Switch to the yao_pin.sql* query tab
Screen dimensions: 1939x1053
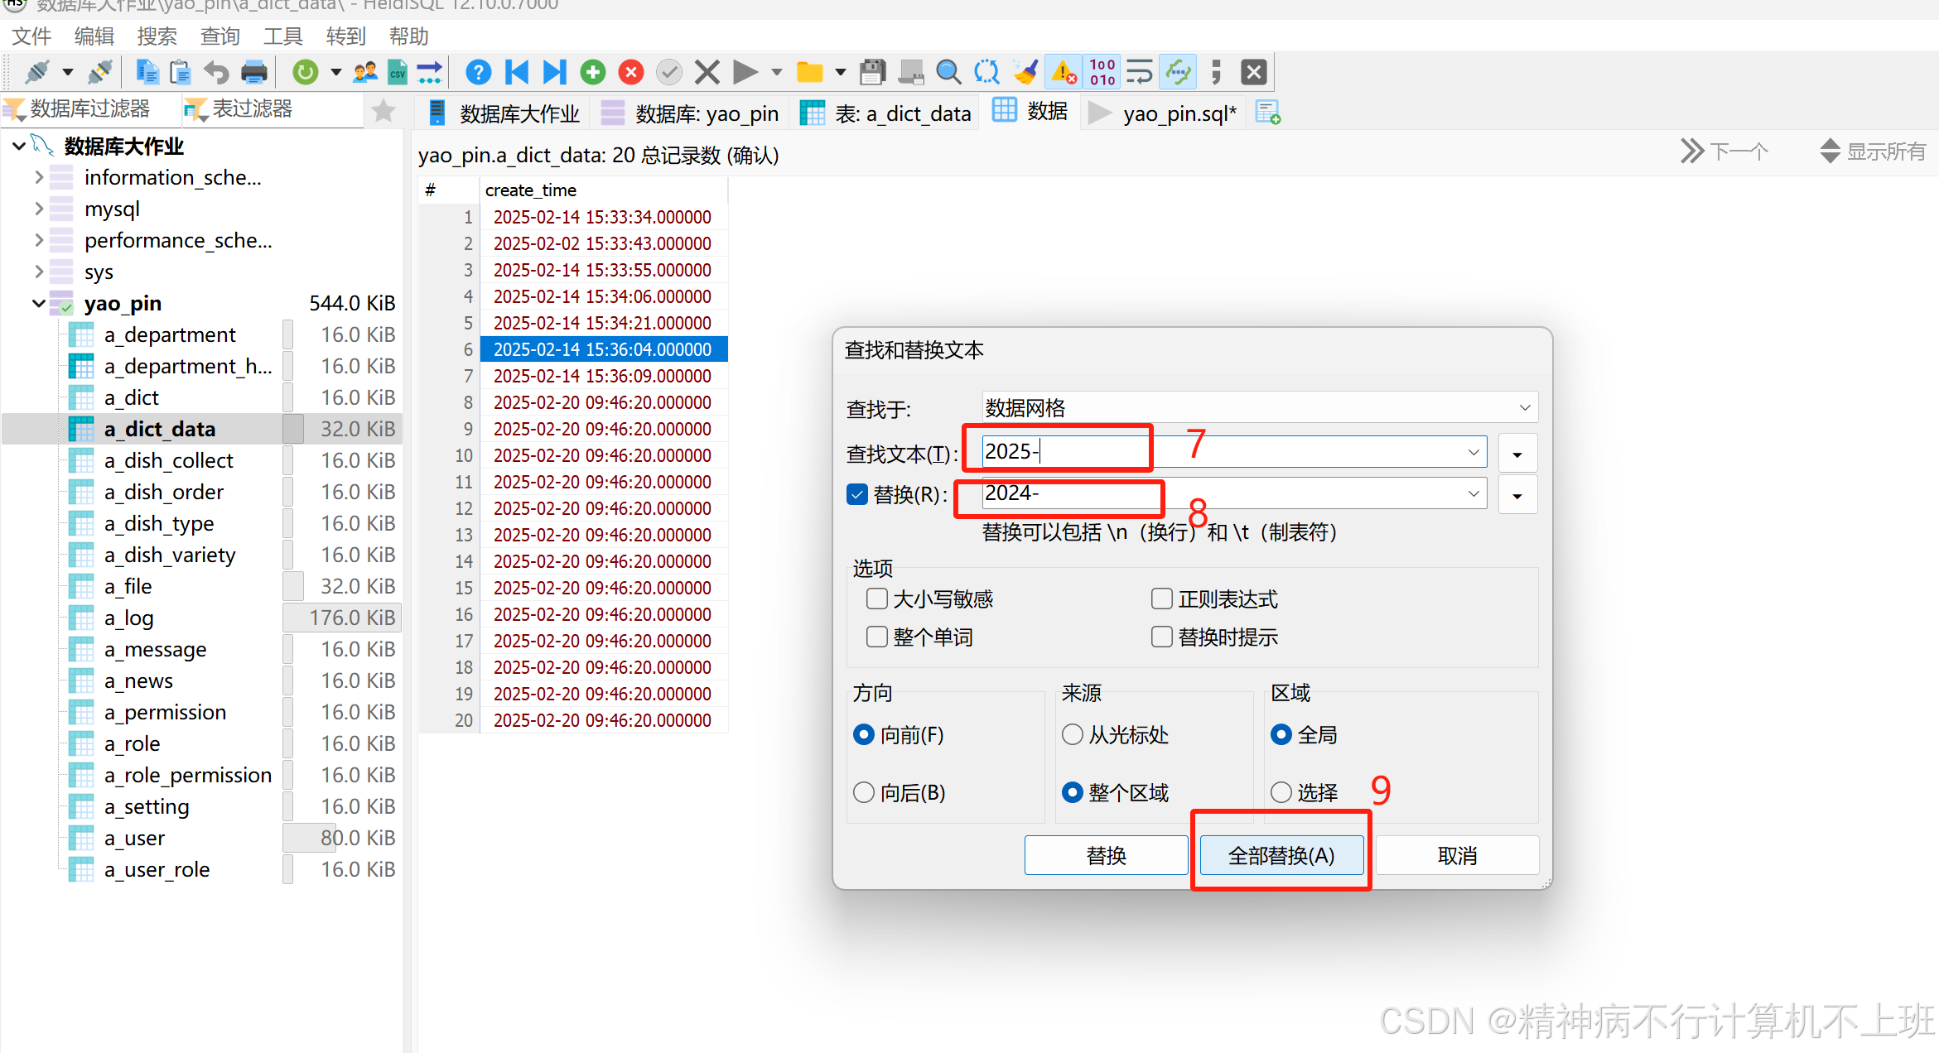pos(1178,113)
